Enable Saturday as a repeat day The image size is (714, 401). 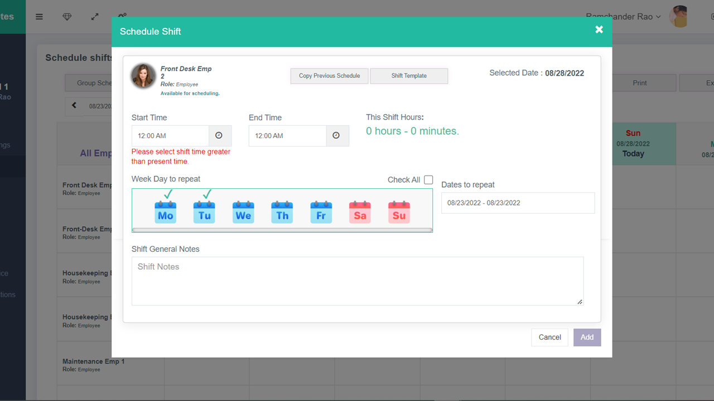pyautogui.click(x=360, y=211)
